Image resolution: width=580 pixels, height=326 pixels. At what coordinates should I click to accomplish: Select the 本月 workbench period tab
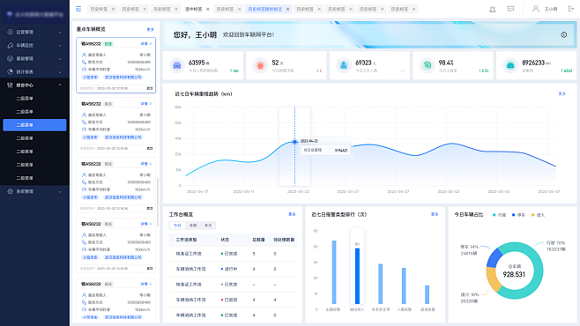pyautogui.click(x=208, y=225)
